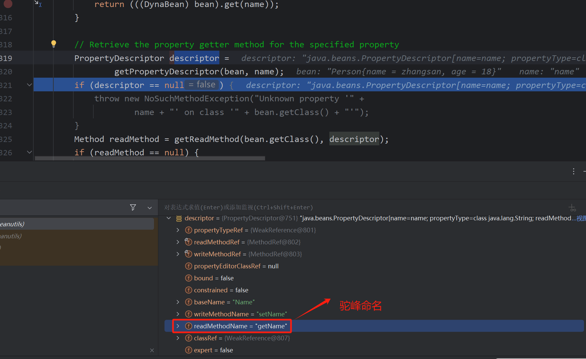Click the field icon beside propertyTypeRef
Screen dimensions: 586x359
click(189, 230)
